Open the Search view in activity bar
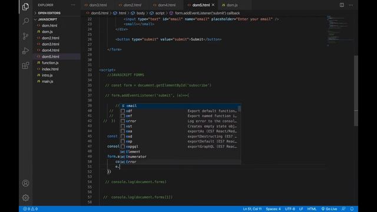The height and width of the screenshot is (212, 377). [x=25, y=21]
